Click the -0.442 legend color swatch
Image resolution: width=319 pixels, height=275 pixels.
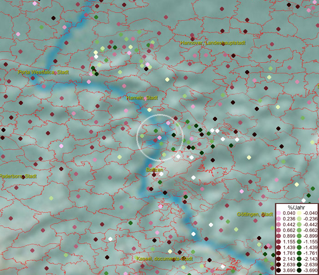pos(299,225)
